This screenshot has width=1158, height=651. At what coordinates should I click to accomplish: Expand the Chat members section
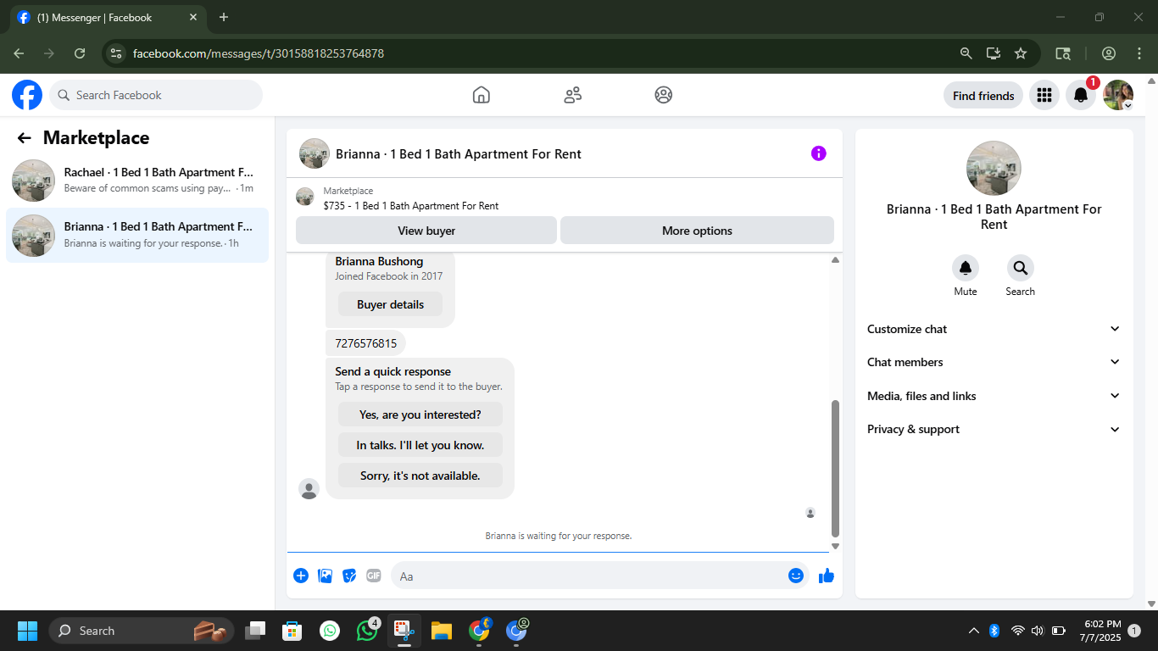pos(994,362)
